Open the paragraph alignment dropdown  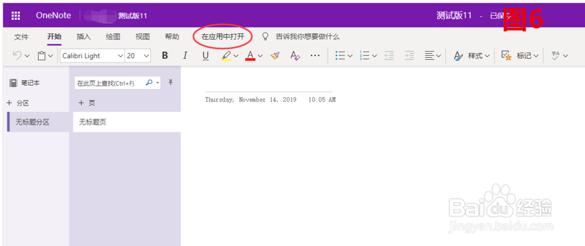(x=433, y=56)
